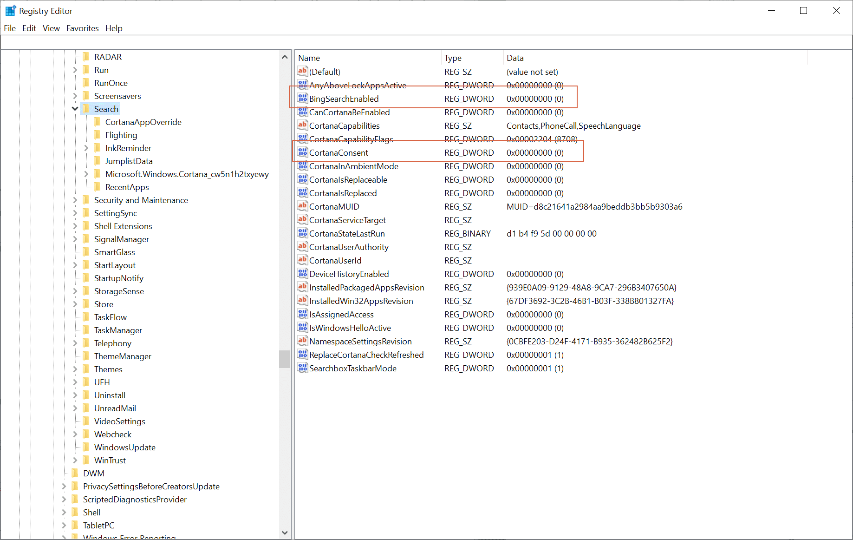This screenshot has width=853, height=540.
Task: Click the InstalledPackagedAppsRevision string icon
Action: (303, 287)
